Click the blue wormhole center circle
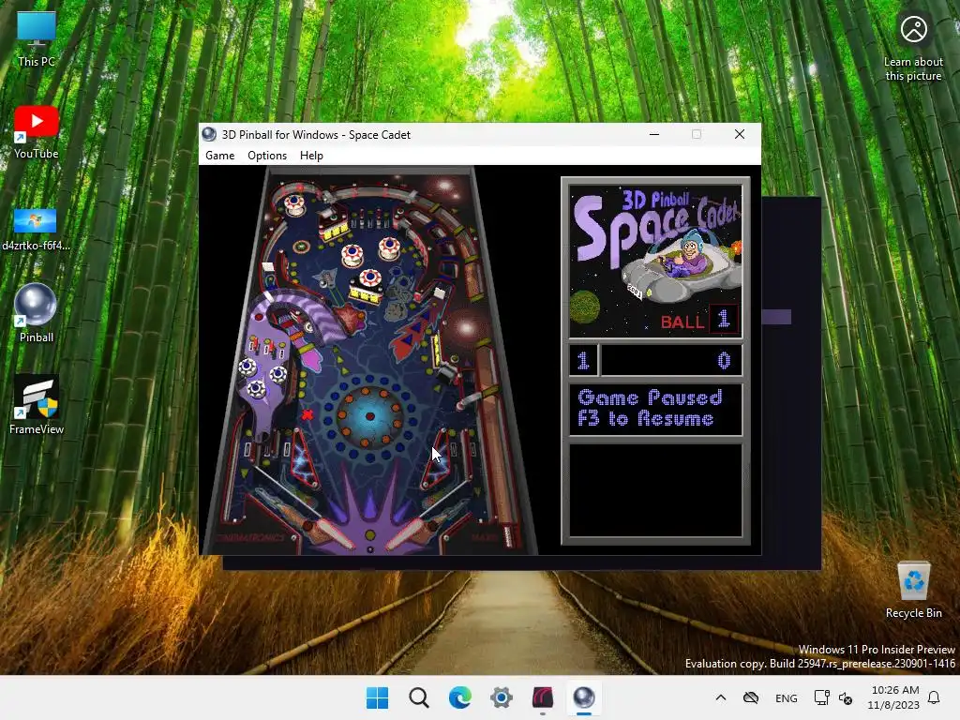960x720 pixels. tap(369, 416)
